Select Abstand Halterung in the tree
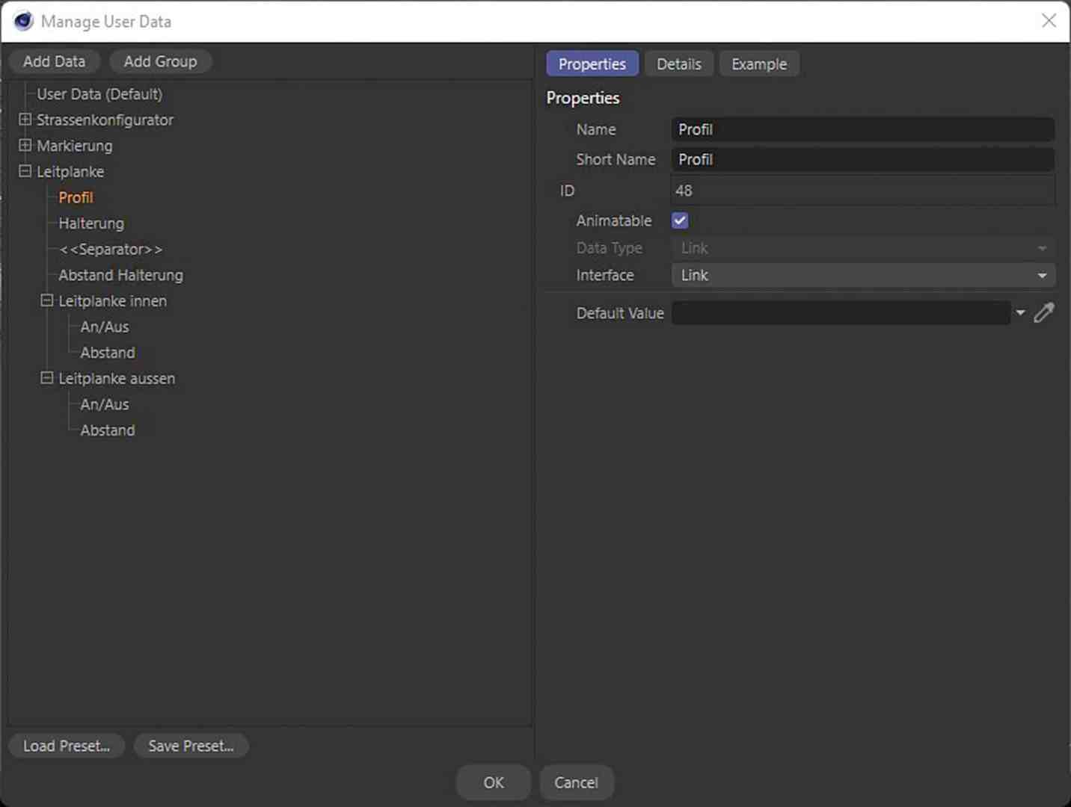1071x807 pixels. pos(120,275)
